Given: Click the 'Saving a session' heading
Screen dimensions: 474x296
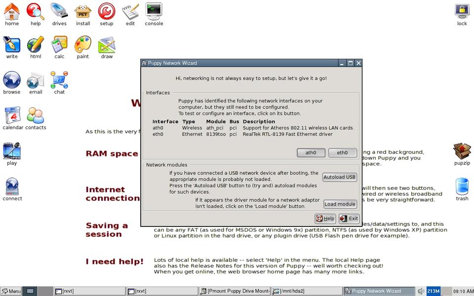Looking at the screenshot, I should [x=107, y=230].
